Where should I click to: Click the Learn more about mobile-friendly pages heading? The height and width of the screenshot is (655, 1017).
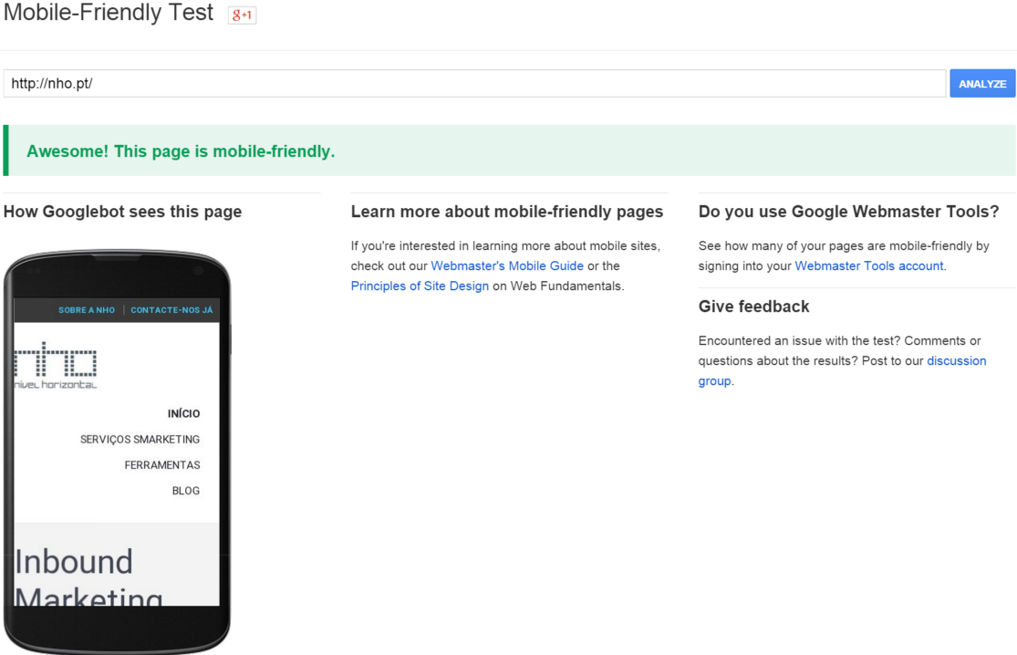click(x=506, y=212)
